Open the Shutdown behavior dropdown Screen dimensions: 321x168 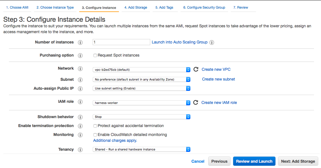point(141,117)
